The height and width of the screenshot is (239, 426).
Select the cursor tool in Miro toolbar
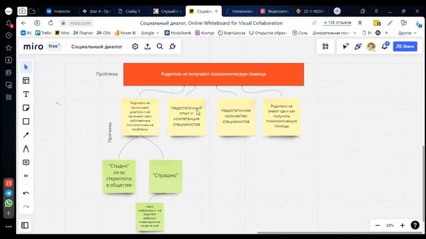point(26,67)
